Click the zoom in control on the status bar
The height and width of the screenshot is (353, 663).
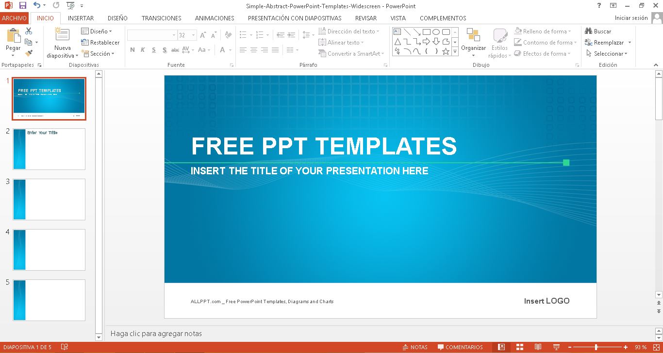(x=626, y=347)
